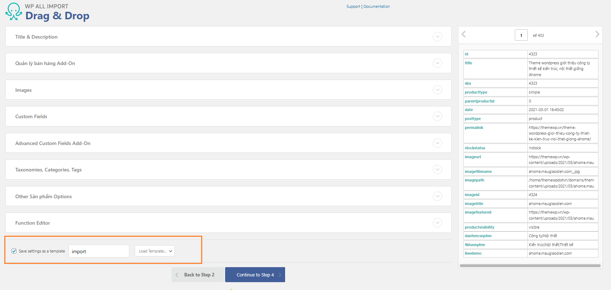The image size is (611, 290).
Task: Expand the Custom Fields section chevron
Action: tap(437, 116)
